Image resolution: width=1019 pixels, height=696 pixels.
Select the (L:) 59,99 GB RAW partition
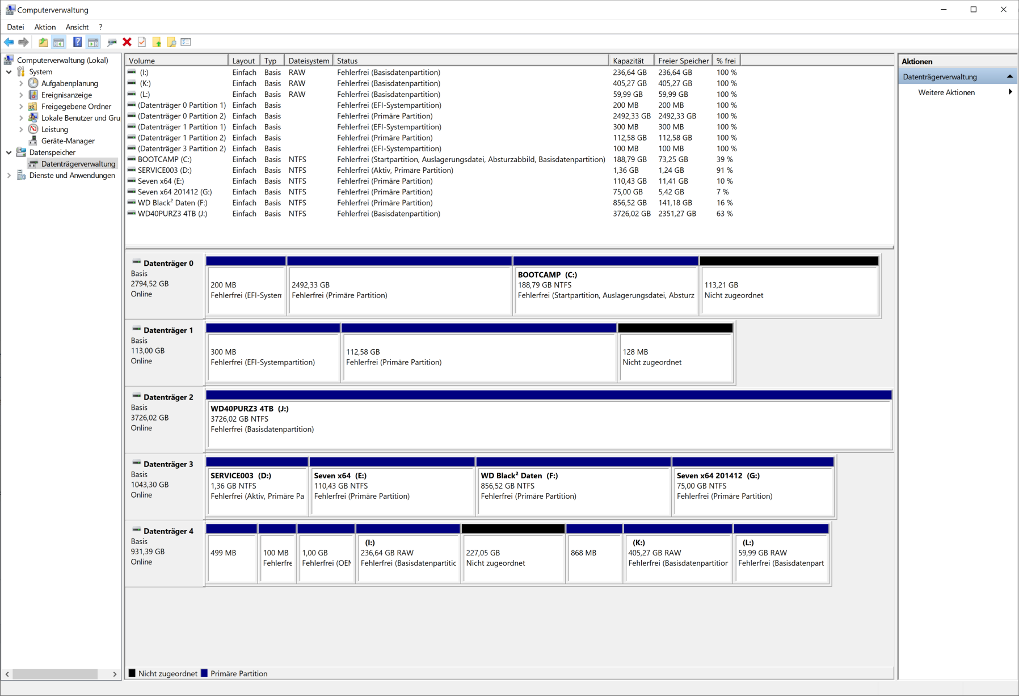(x=782, y=553)
